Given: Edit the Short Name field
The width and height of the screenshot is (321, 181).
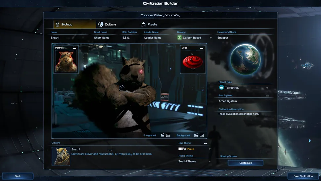Looking at the screenshot, I should (107, 38).
